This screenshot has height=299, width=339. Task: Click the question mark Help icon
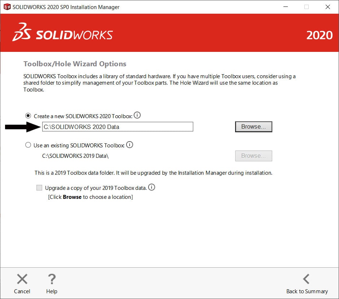coord(52,278)
